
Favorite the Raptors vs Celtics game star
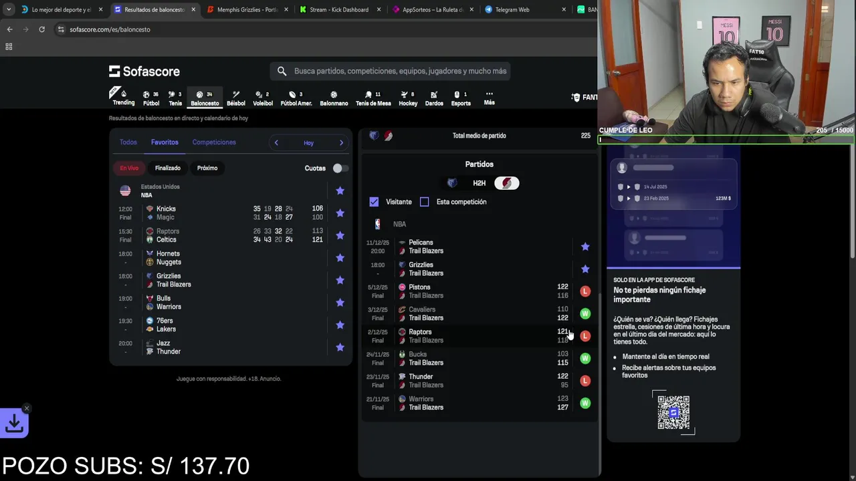(340, 235)
